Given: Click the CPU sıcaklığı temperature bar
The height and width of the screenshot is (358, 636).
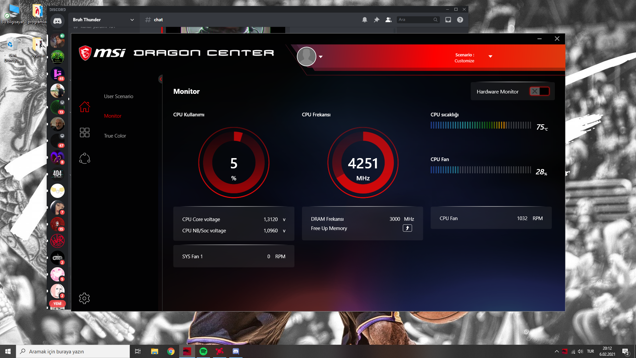Looking at the screenshot, I should point(481,125).
